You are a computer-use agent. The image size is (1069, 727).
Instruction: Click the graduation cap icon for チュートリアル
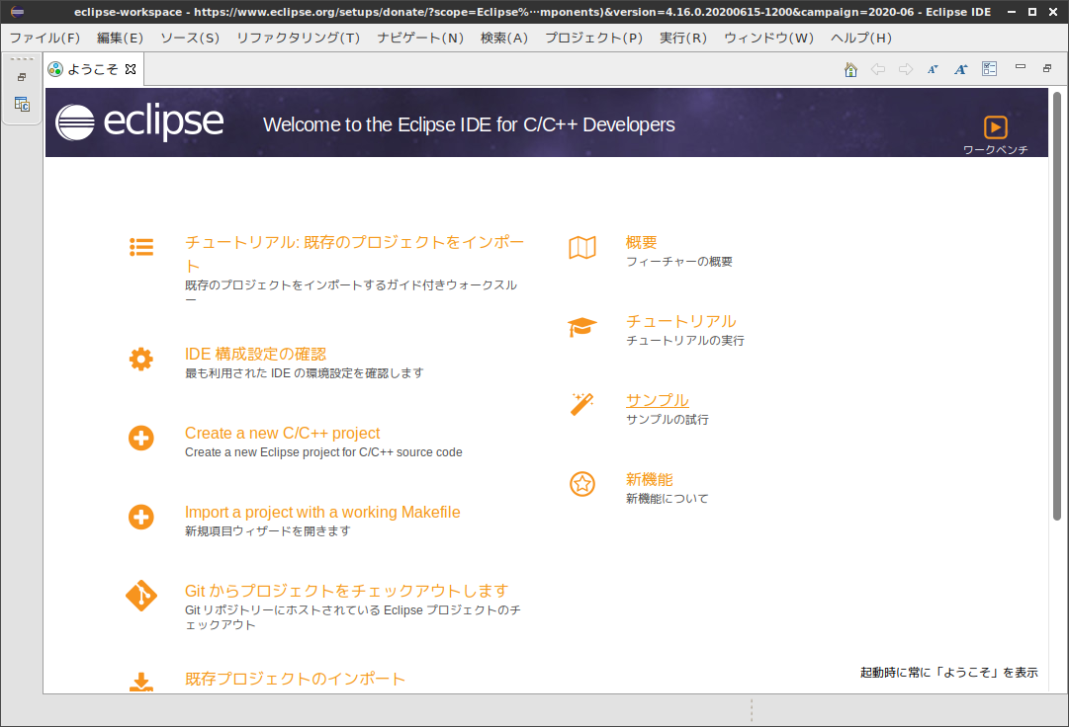[x=582, y=327]
